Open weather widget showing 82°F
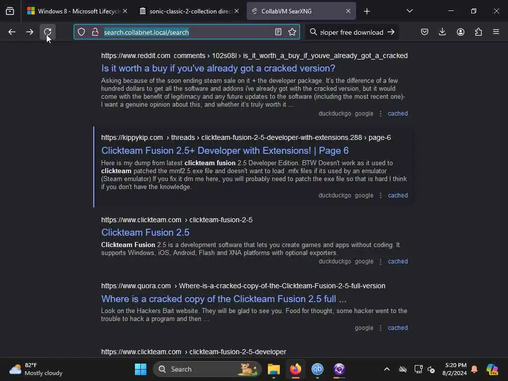 pyautogui.click(x=36, y=369)
